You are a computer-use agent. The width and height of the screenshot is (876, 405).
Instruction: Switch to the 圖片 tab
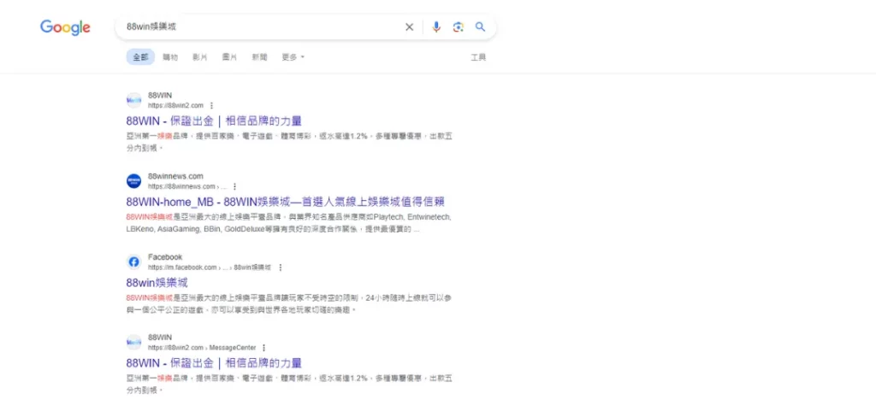pos(229,57)
